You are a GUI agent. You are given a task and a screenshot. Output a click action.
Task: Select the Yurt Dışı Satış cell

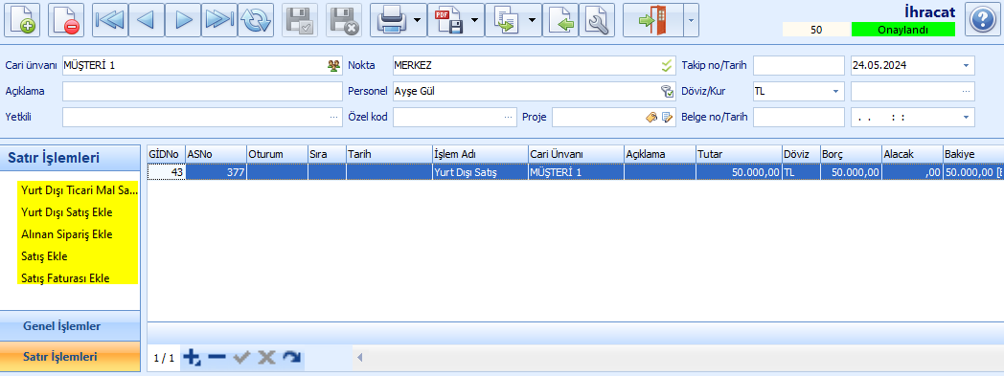480,172
